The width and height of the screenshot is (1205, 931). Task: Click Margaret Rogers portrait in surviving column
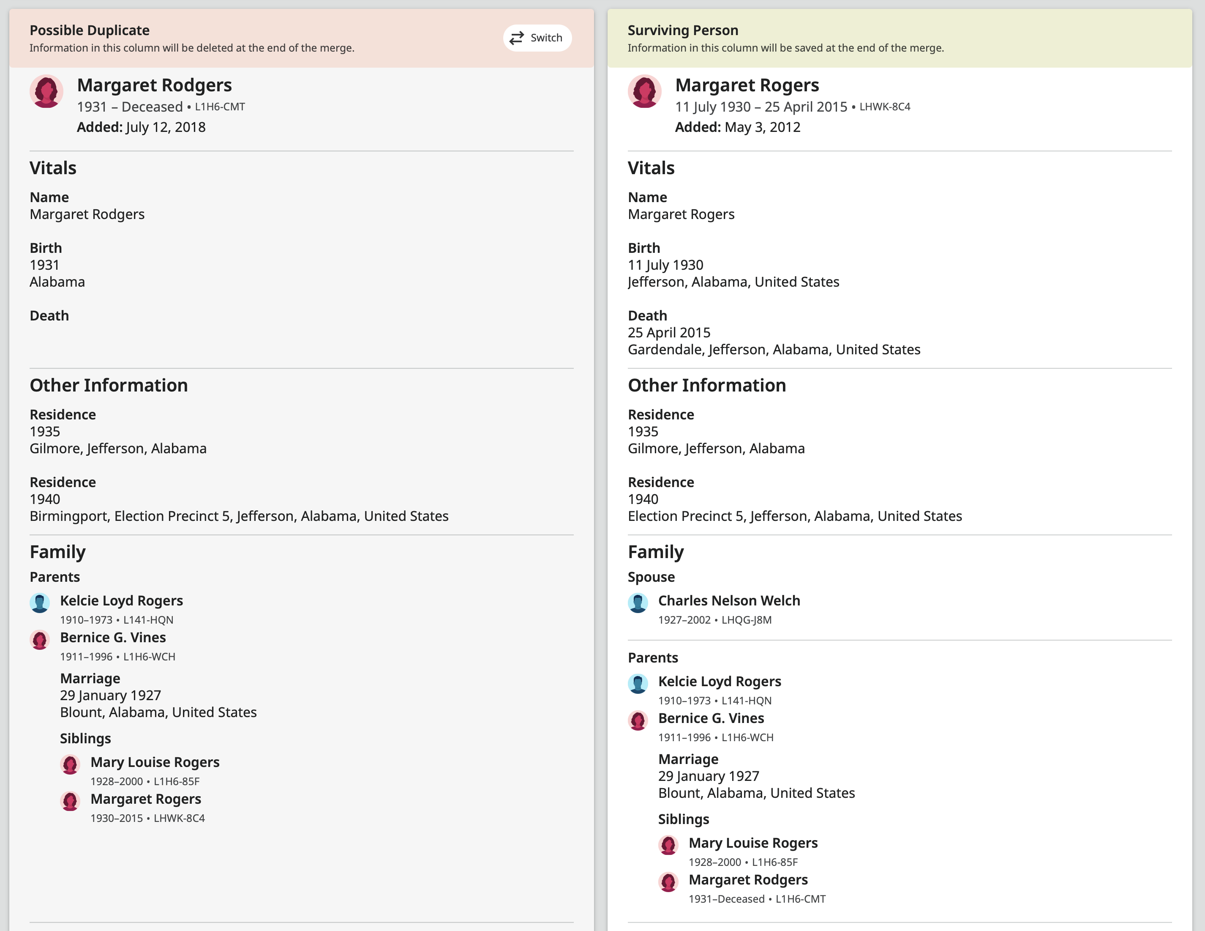click(644, 91)
